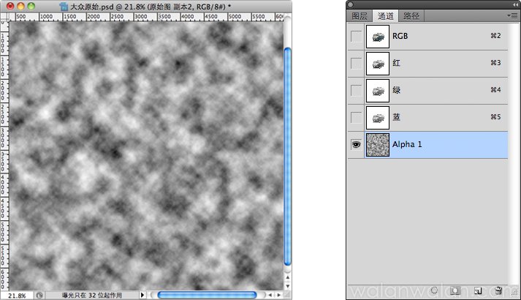The width and height of the screenshot is (521, 300).
Task: Toggle visibility of the 蓝 channel
Action: click(356, 118)
